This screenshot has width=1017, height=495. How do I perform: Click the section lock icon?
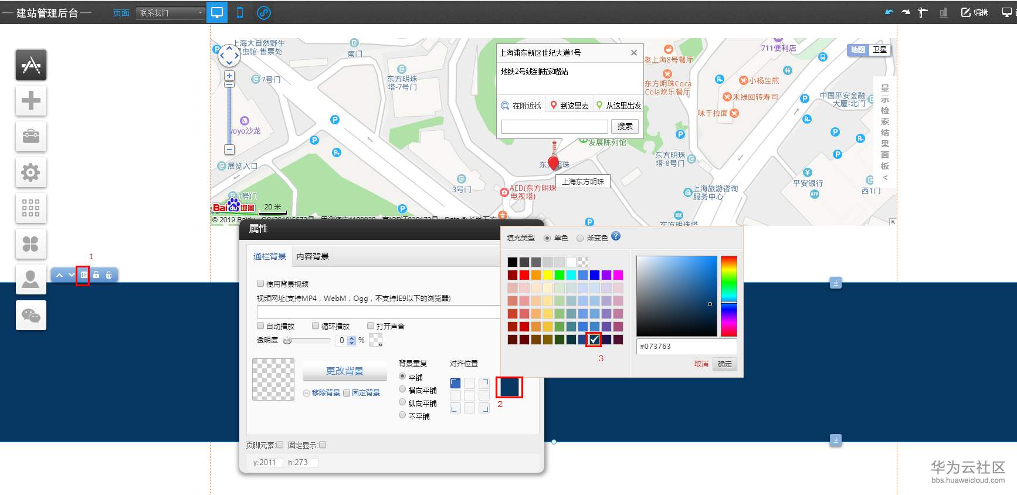[96, 275]
